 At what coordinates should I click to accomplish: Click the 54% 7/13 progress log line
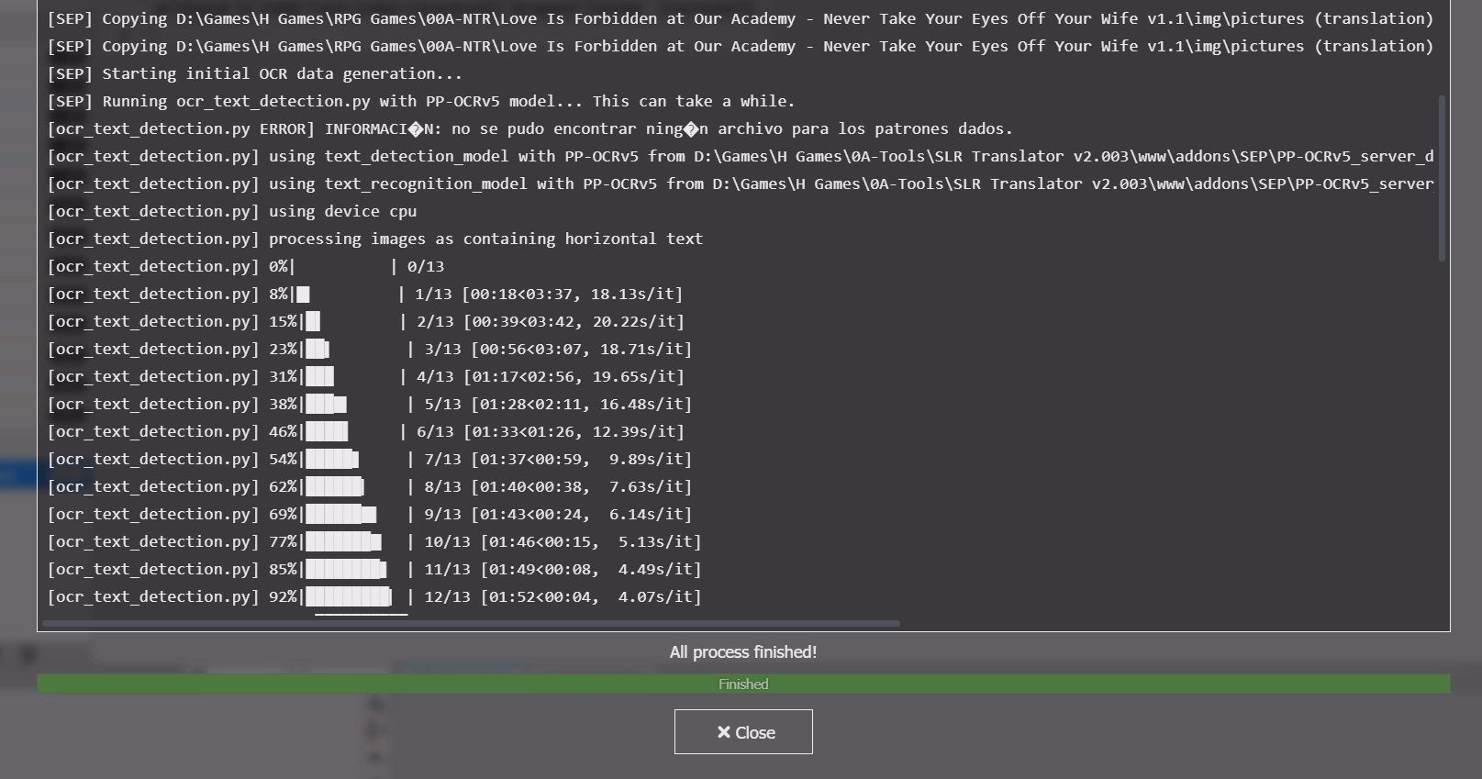370,460
